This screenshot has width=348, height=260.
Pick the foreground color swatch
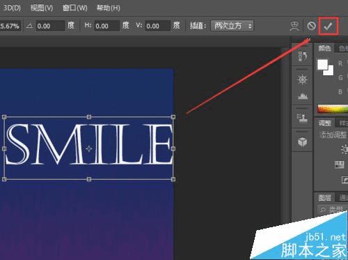(322, 64)
